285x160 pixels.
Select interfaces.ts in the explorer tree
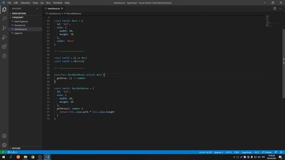point(20,29)
